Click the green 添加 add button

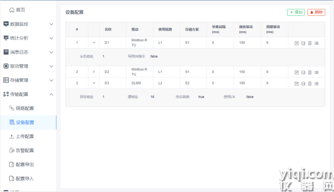pyautogui.click(x=296, y=12)
